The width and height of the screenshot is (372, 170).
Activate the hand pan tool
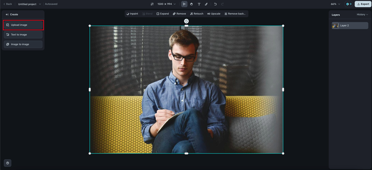[192, 4]
